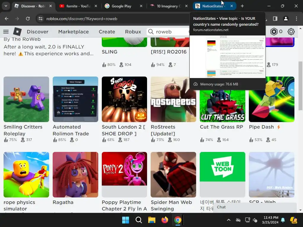Switch to the Google Play tab
This screenshot has height=227, width=303.
(123, 6)
